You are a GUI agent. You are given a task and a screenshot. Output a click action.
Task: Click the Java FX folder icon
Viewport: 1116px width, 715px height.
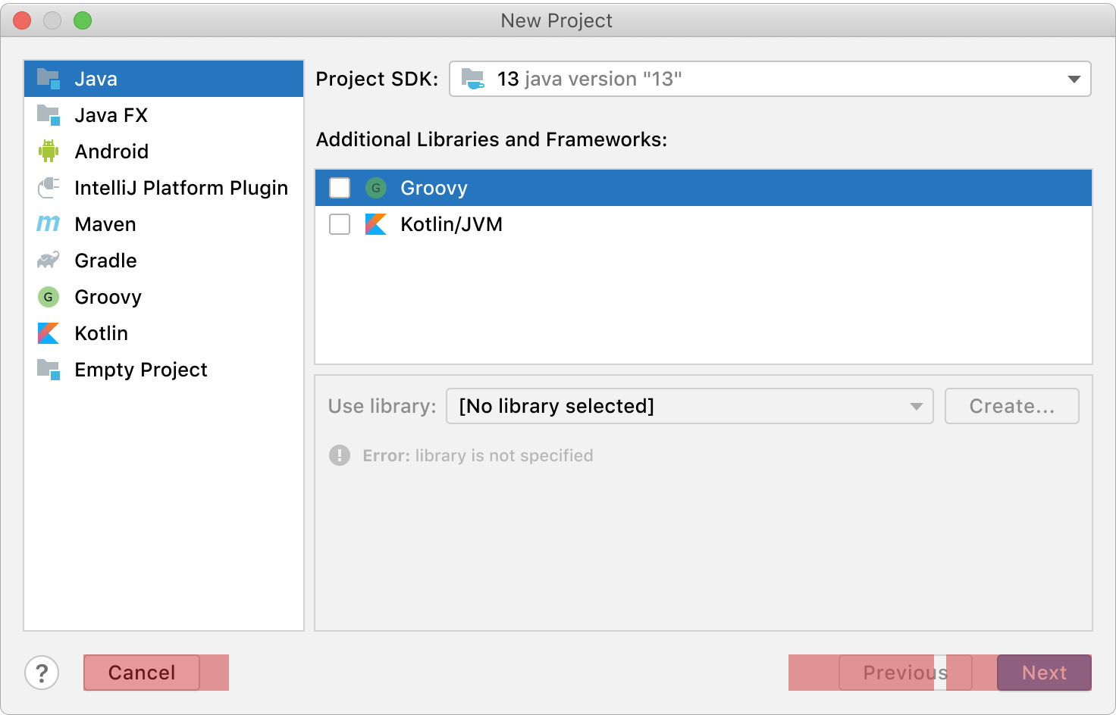[x=49, y=115]
